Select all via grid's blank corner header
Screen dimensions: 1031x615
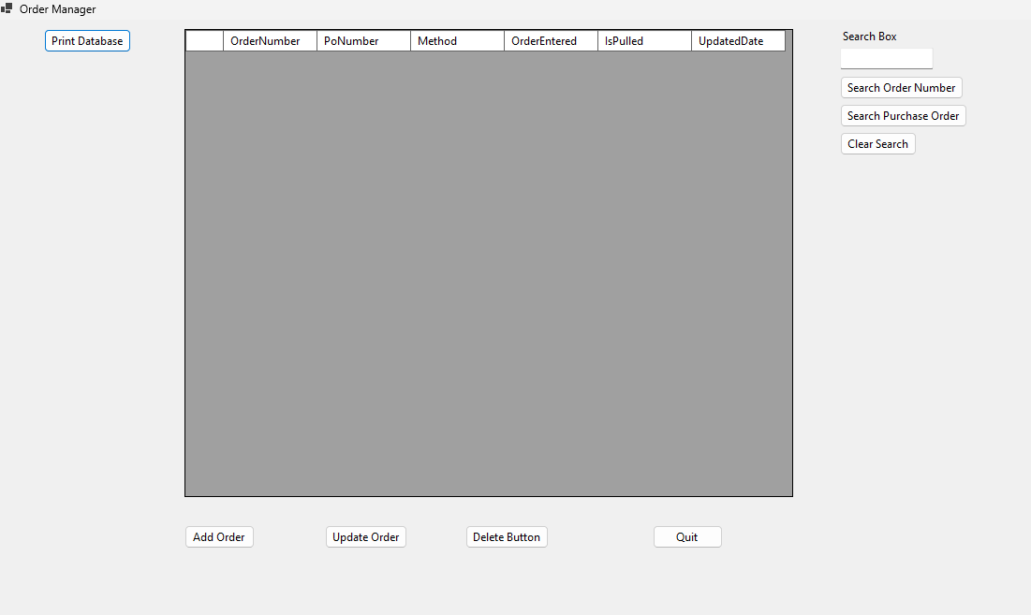click(x=204, y=41)
